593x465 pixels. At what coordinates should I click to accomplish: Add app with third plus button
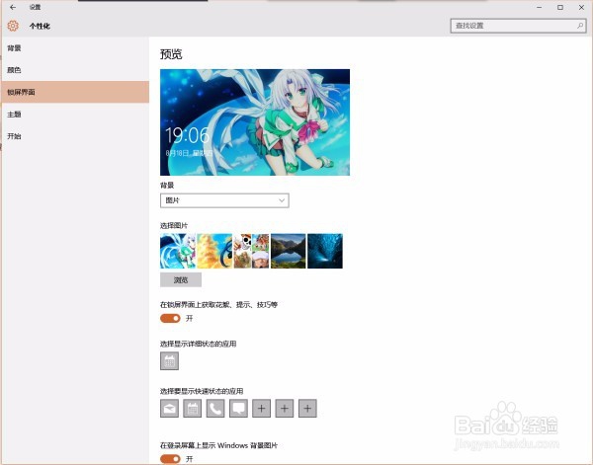point(307,409)
